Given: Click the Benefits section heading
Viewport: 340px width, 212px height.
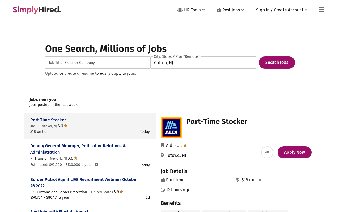Looking at the screenshot, I should coord(171,203).
